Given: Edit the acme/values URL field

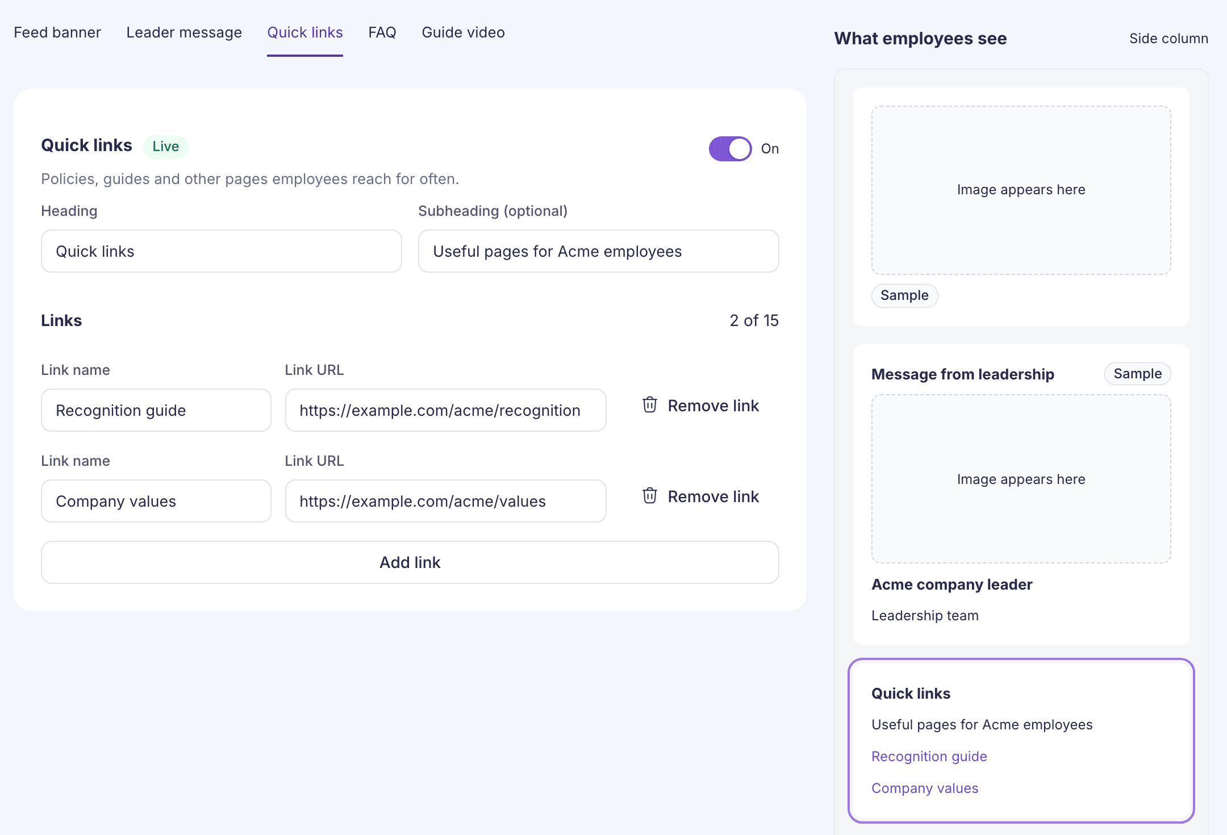Looking at the screenshot, I should [x=446, y=501].
